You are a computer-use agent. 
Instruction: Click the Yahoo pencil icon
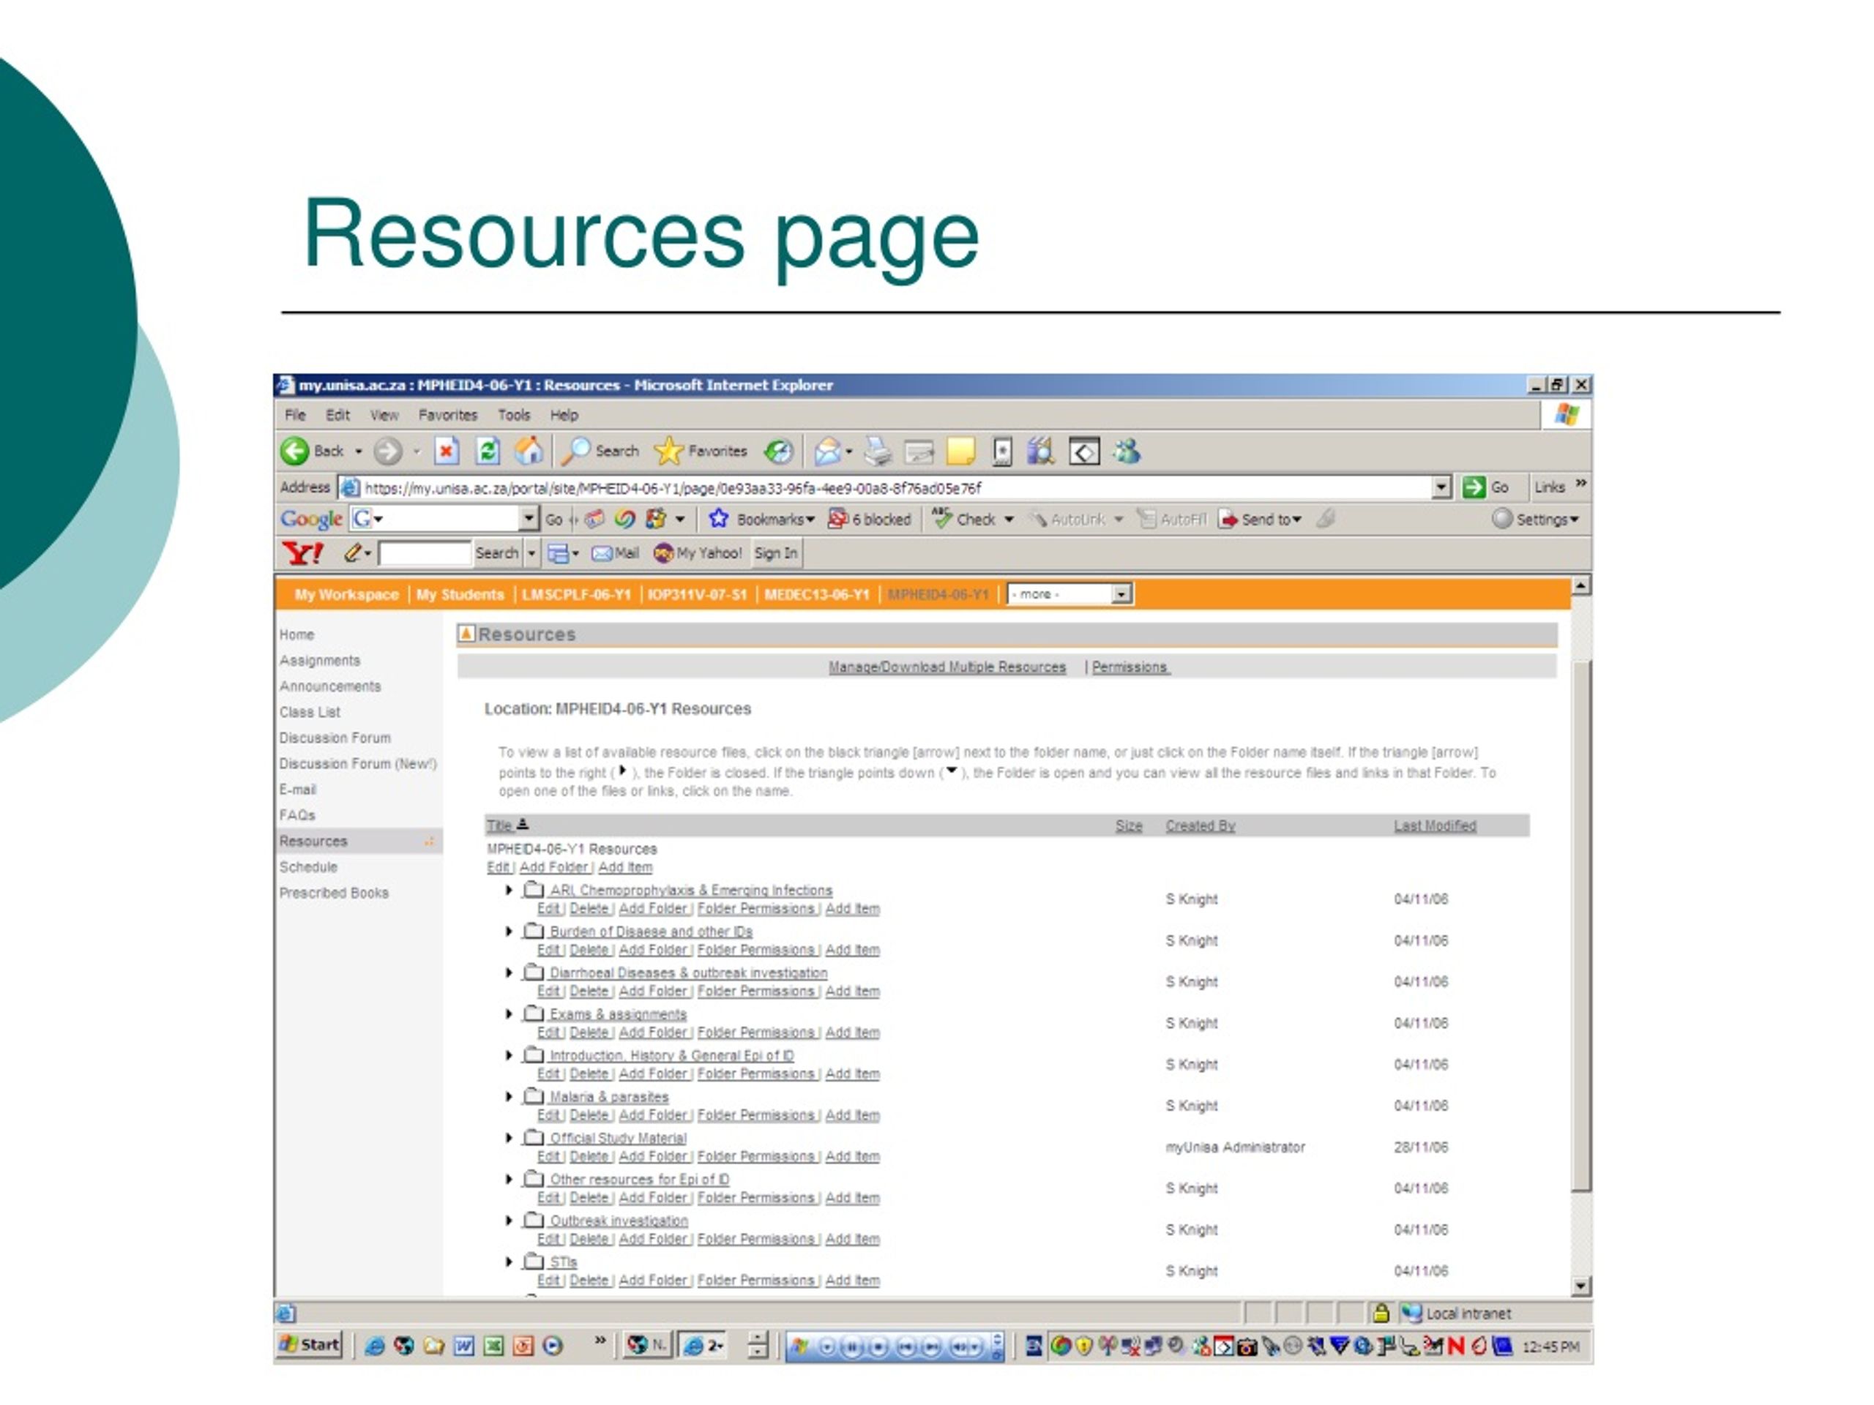[354, 553]
